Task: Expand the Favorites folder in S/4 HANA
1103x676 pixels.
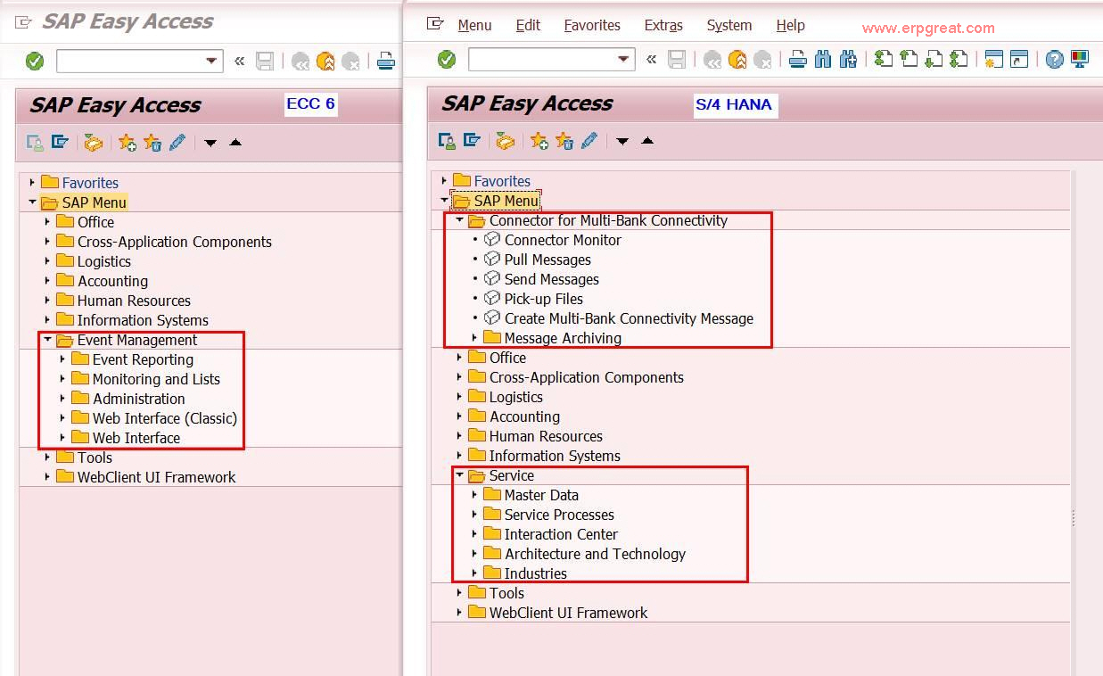Action: pos(444,181)
